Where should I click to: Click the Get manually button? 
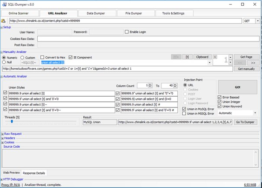(x=247, y=69)
